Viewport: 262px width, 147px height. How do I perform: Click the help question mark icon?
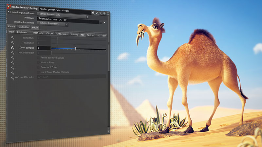click(x=108, y=14)
